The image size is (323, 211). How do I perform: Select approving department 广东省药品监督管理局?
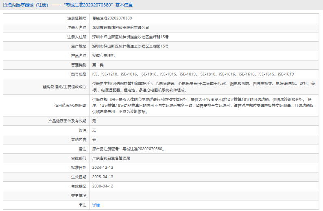(111, 158)
